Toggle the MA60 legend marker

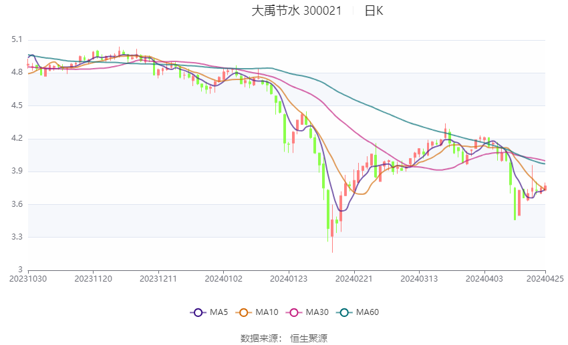pyautogui.click(x=342, y=312)
